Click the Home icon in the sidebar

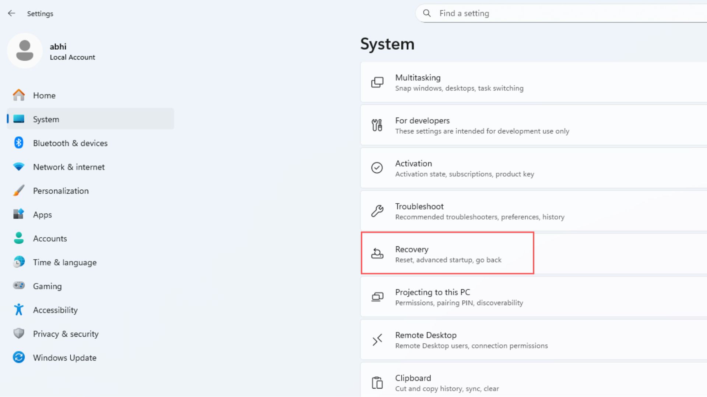[18, 95]
